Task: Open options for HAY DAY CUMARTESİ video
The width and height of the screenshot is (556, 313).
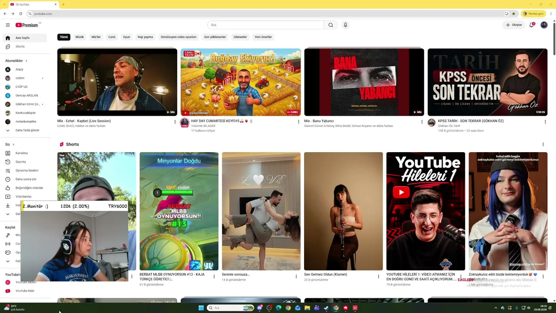Action: pos(298,122)
